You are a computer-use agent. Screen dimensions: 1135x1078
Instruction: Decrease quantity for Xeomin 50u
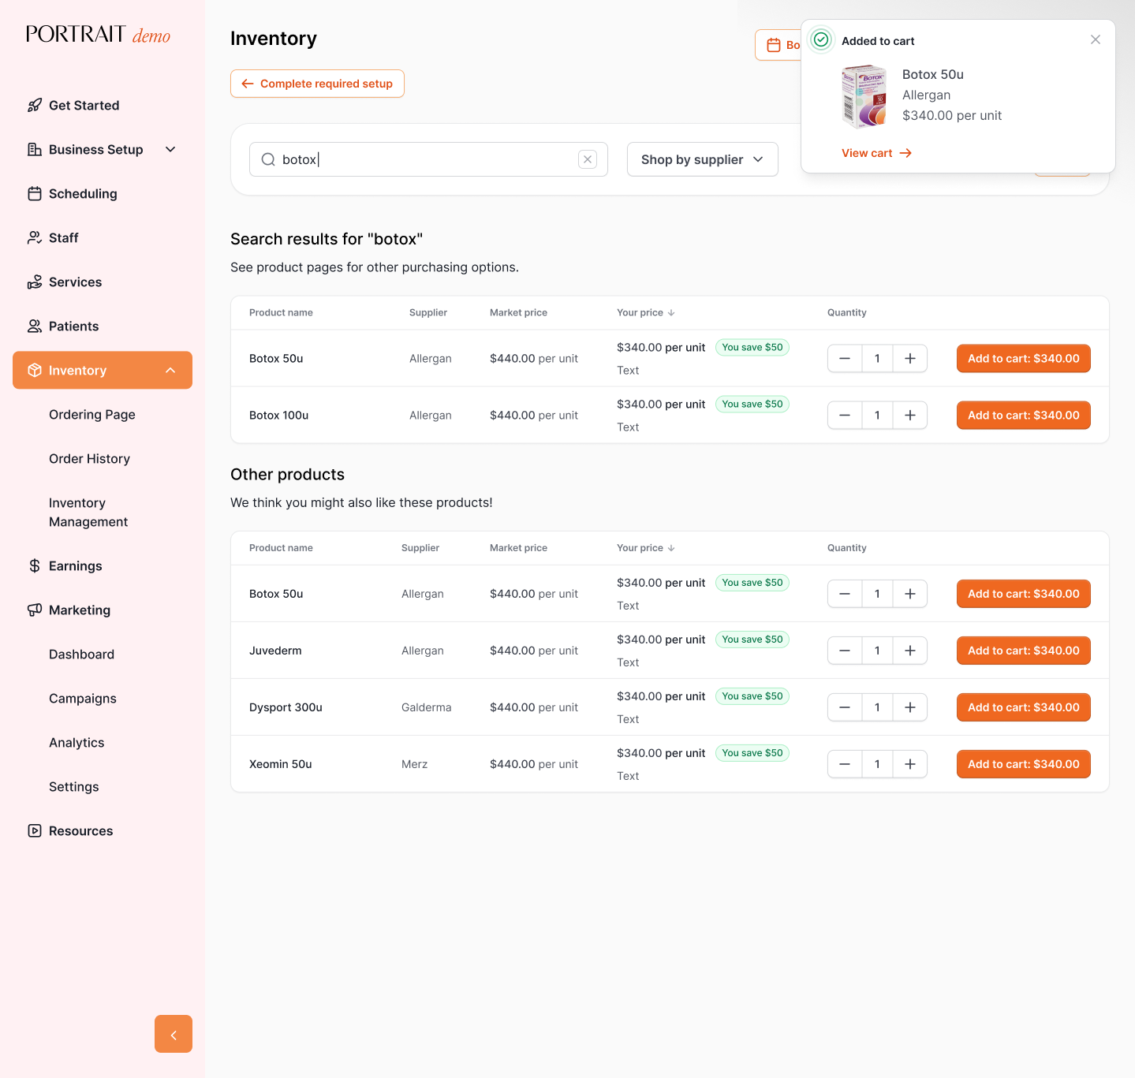tap(845, 764)
